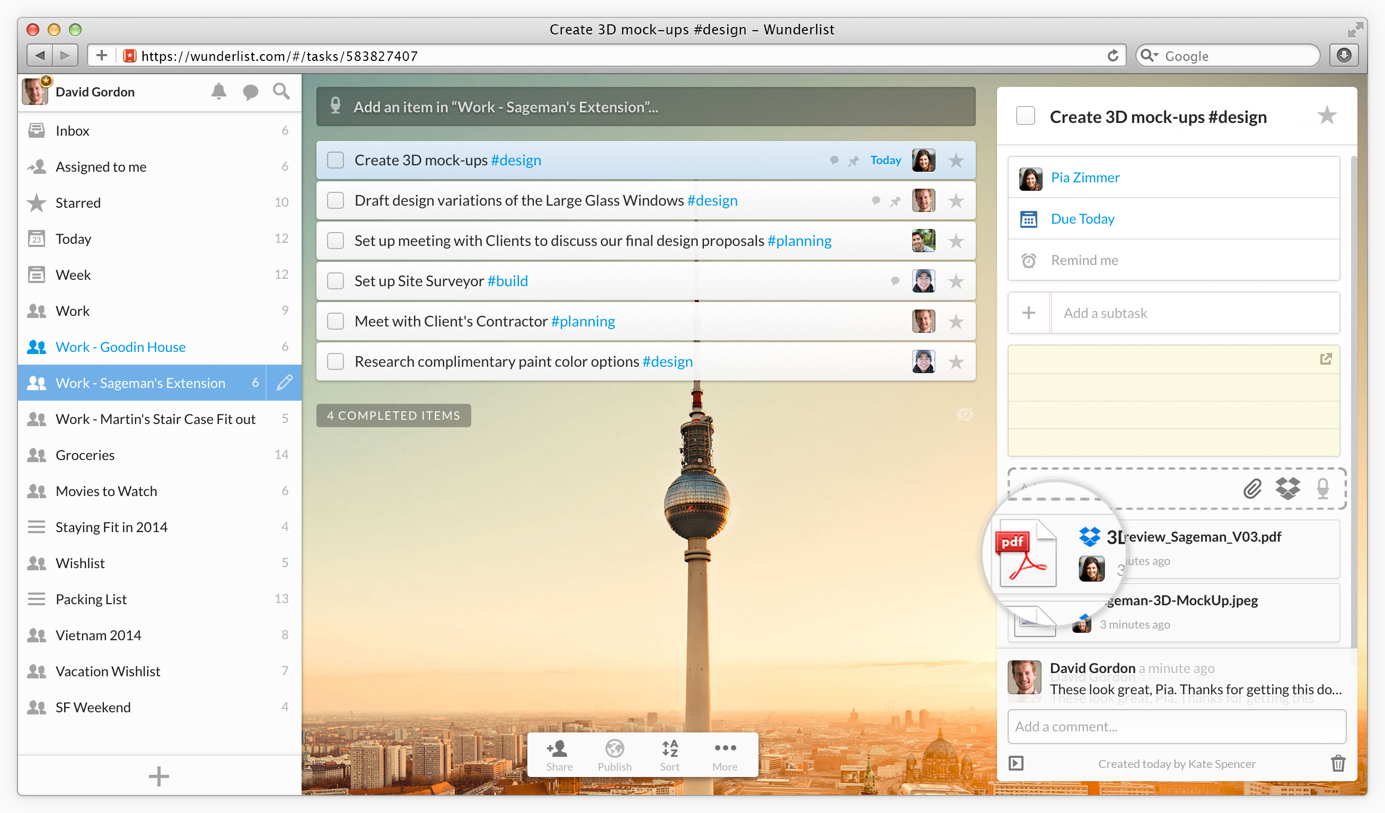Click the sidebar search magnifier icon
This screenshot has width=1385, height=813.
click(x=281, y=91)
